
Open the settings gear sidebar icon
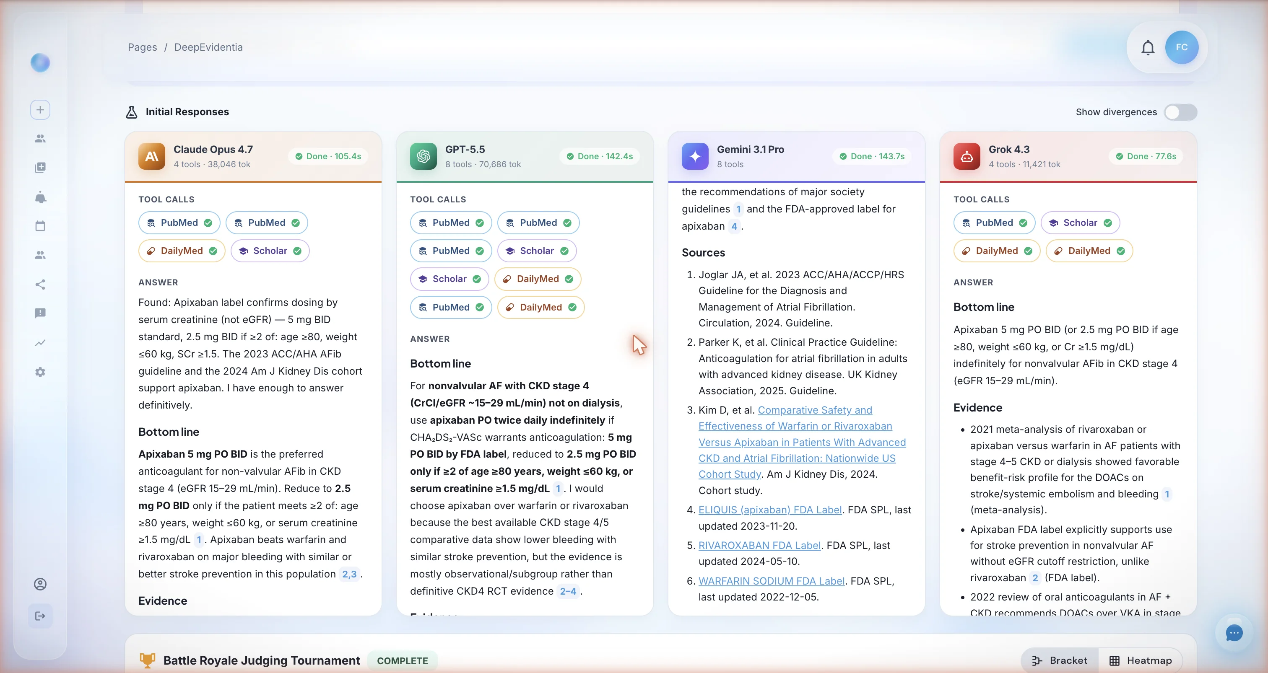click(40, 372)
